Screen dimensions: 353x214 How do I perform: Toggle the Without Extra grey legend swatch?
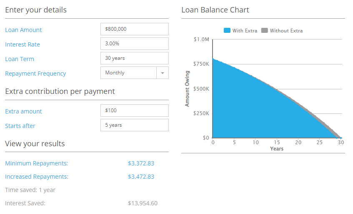click(265, 30)
